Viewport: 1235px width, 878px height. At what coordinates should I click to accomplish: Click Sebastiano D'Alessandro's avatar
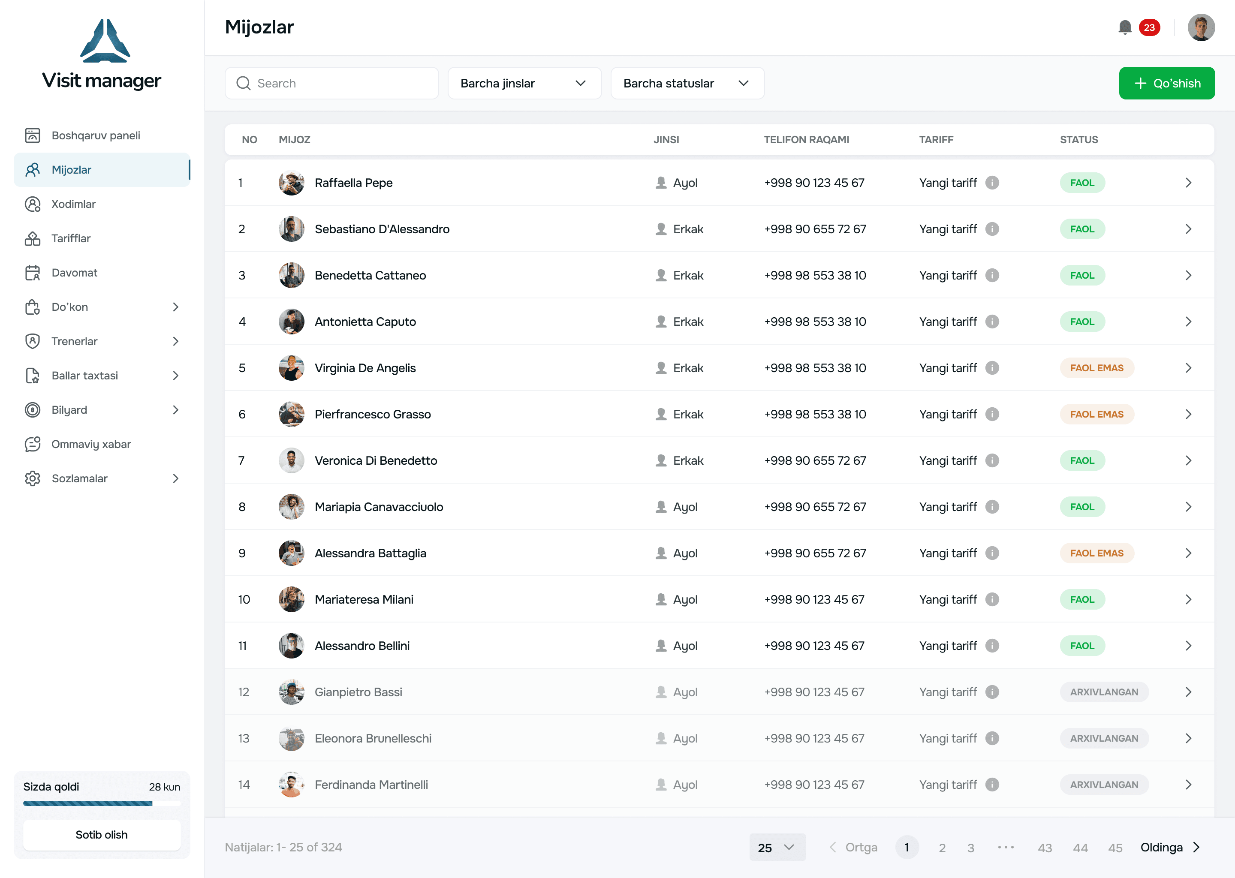coord(292,229)
